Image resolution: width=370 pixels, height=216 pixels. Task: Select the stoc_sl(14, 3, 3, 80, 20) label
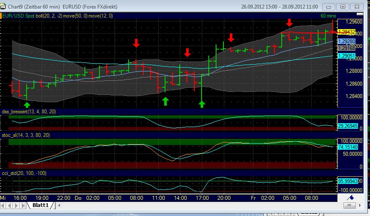coord(26,135)
